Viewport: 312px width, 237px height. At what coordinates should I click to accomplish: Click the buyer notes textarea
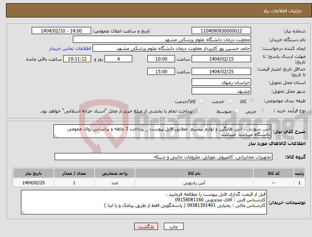(144, 202)
